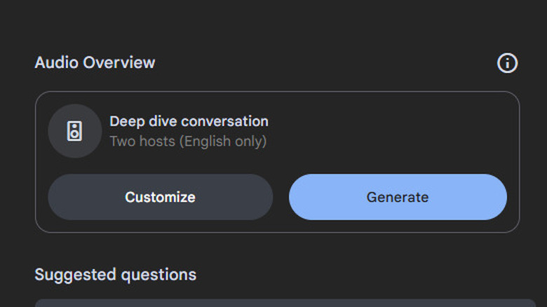
Task: Click the word Generate on the blue button
Action: 398,197
